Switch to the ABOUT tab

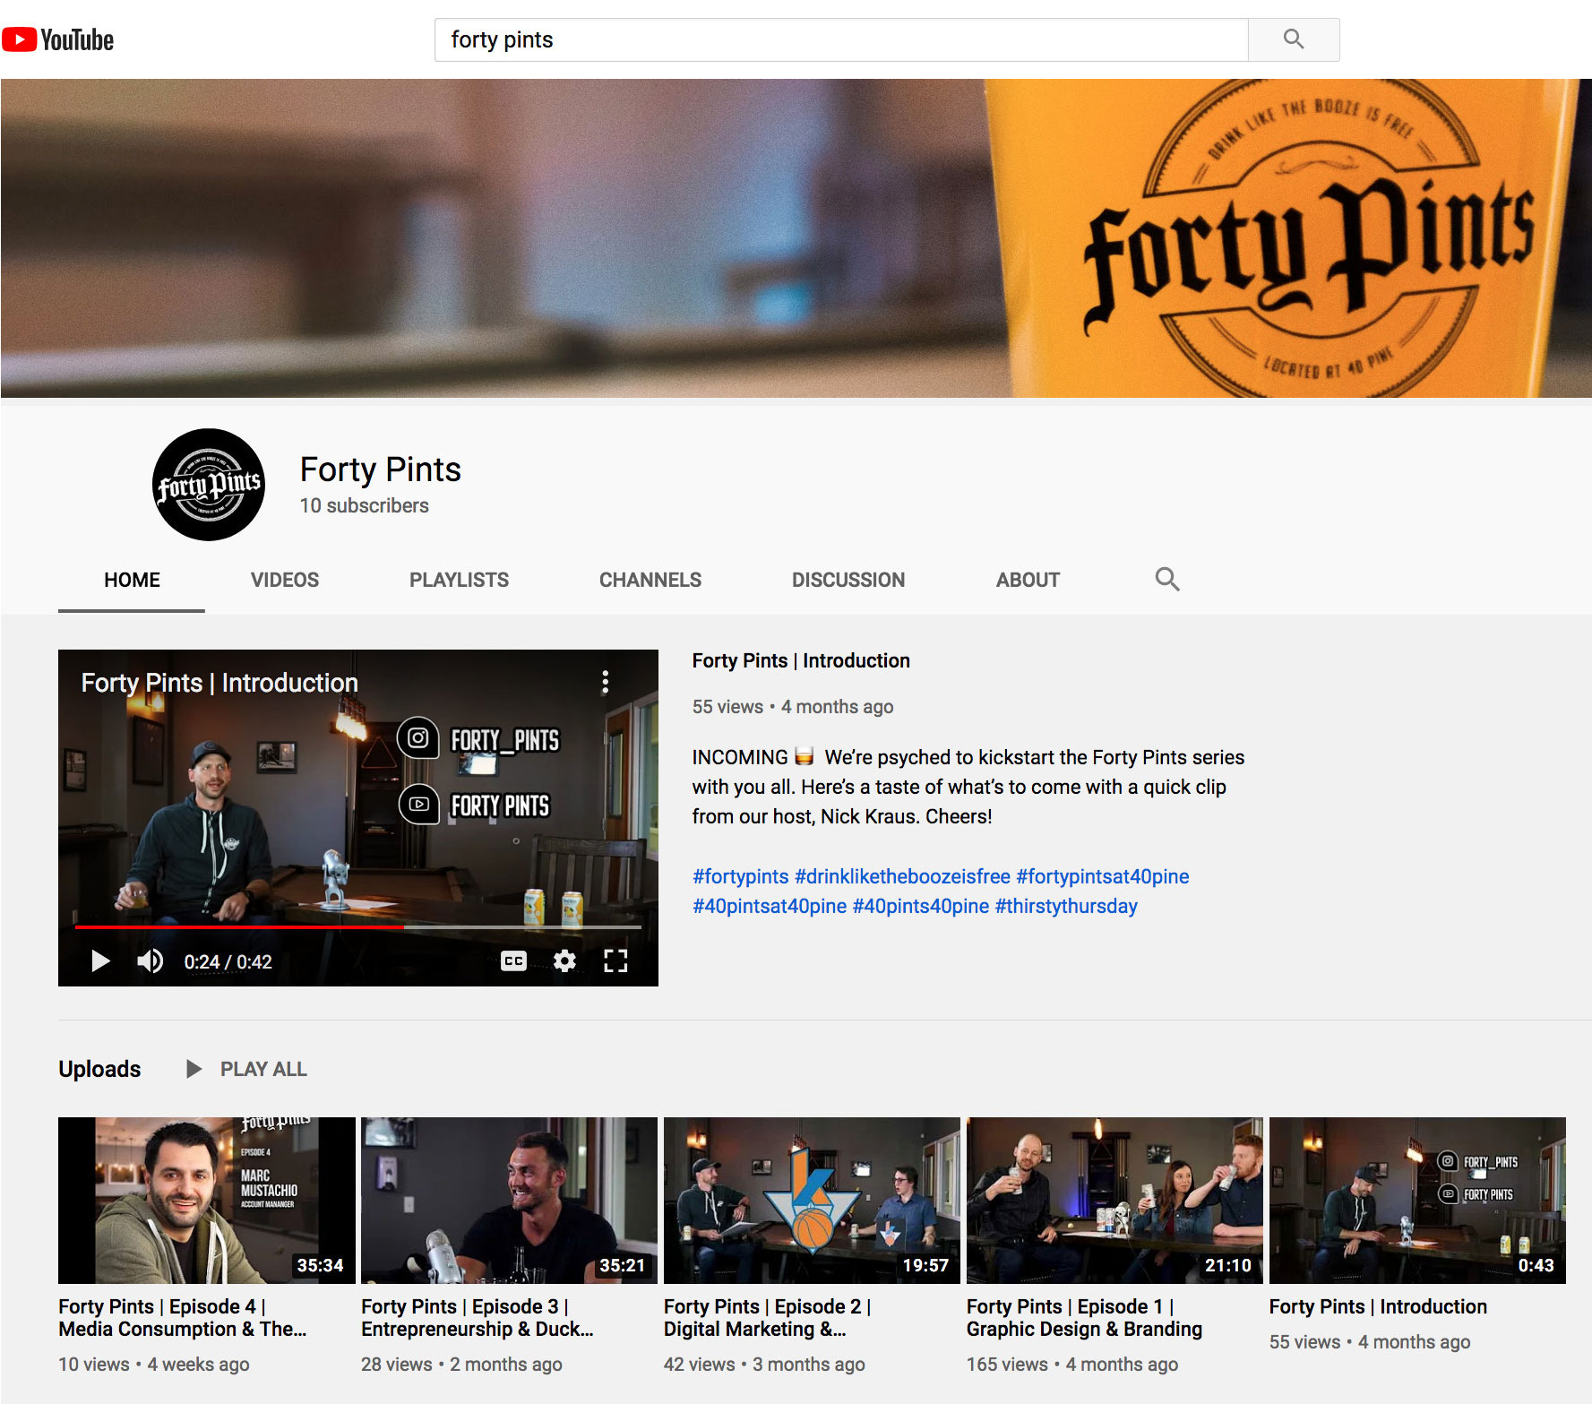coord(1028,580)
